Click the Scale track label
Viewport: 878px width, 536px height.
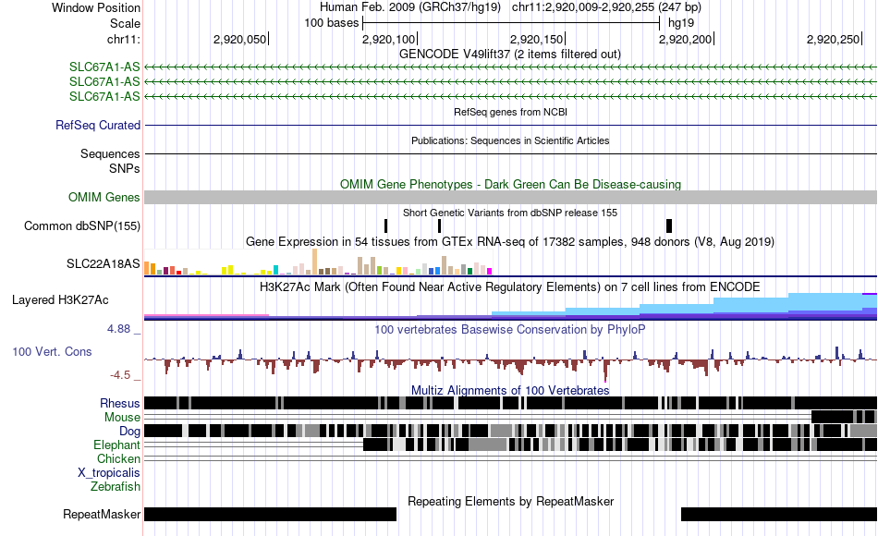(125, 23)
